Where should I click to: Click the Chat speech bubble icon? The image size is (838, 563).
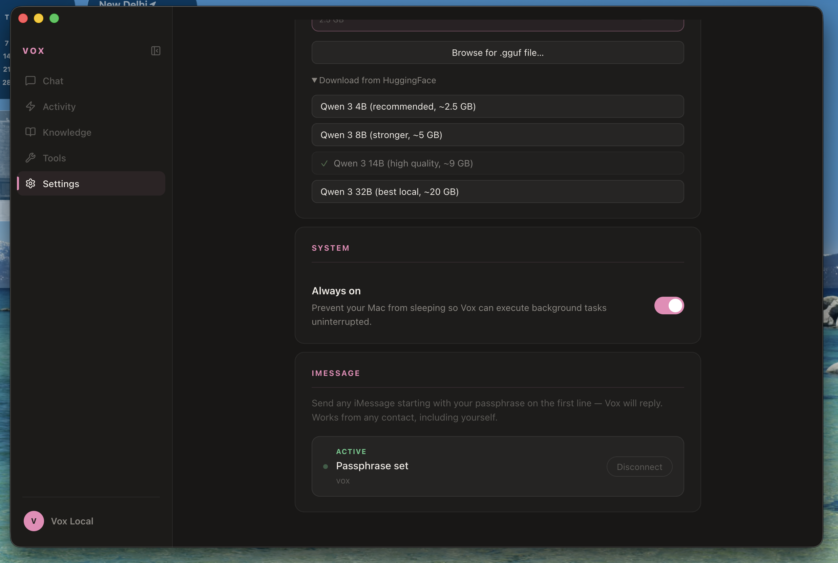30,81
